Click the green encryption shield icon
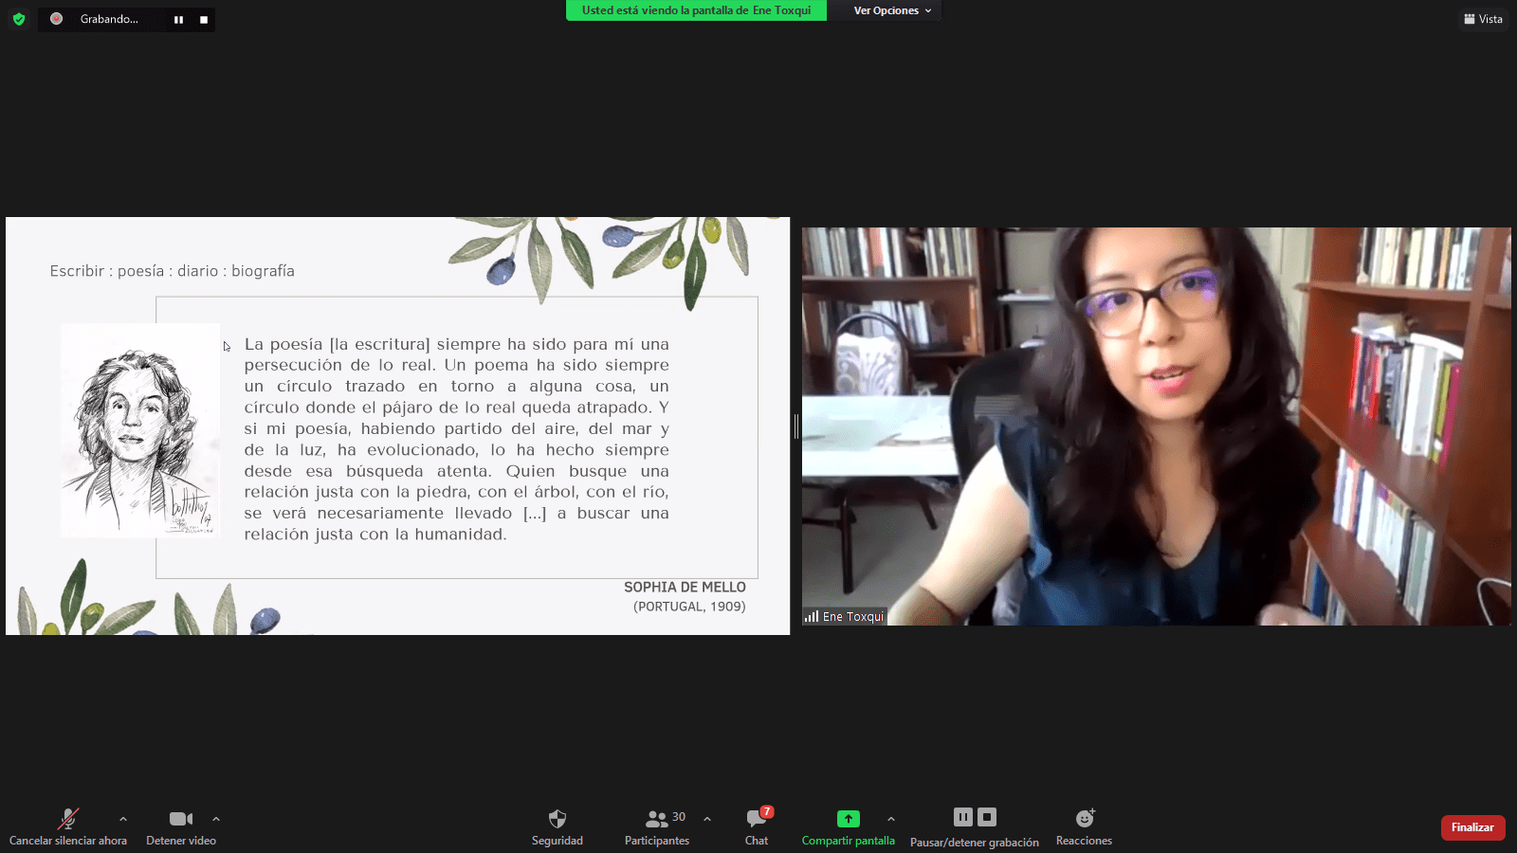Viewport: 1517px width, 853px height. [18, 19]
